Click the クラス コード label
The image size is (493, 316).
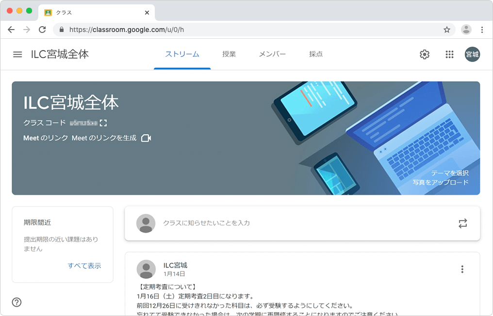(45, 123)
